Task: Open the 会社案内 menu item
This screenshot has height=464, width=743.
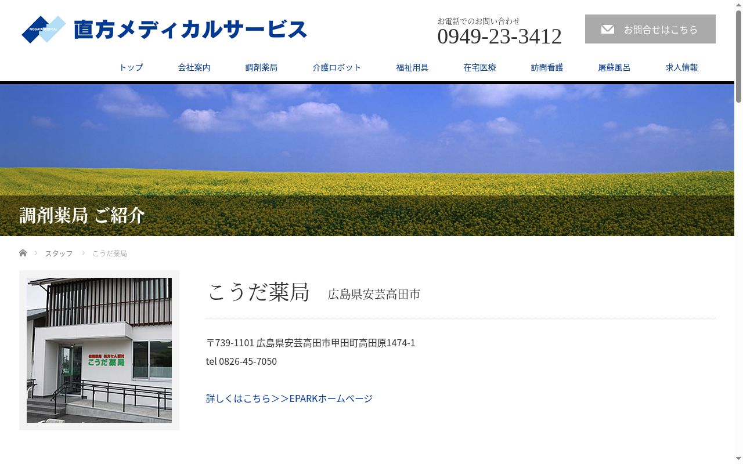Action: pyautogui.click(x=194, y=67)
